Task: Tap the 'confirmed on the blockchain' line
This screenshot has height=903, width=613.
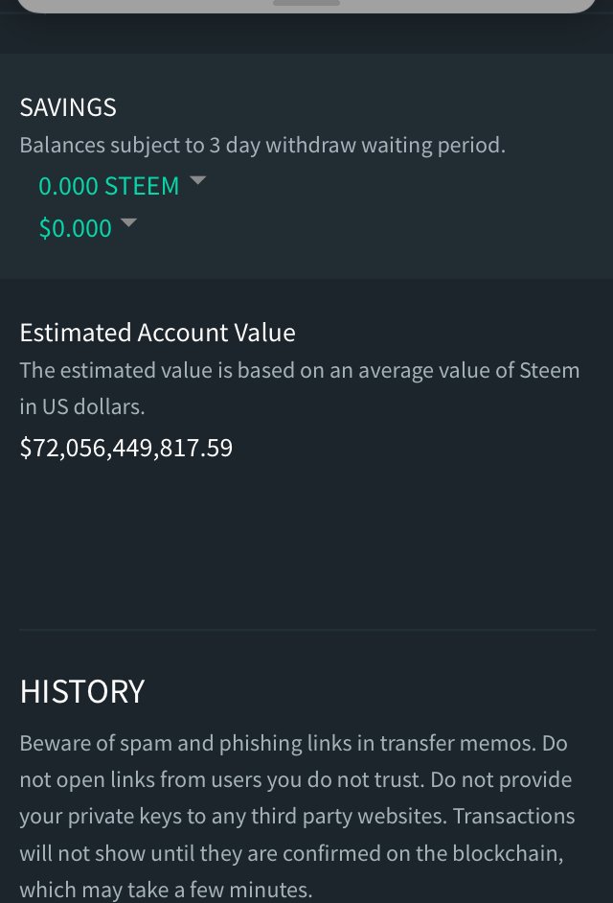Action: coord(291,853)
